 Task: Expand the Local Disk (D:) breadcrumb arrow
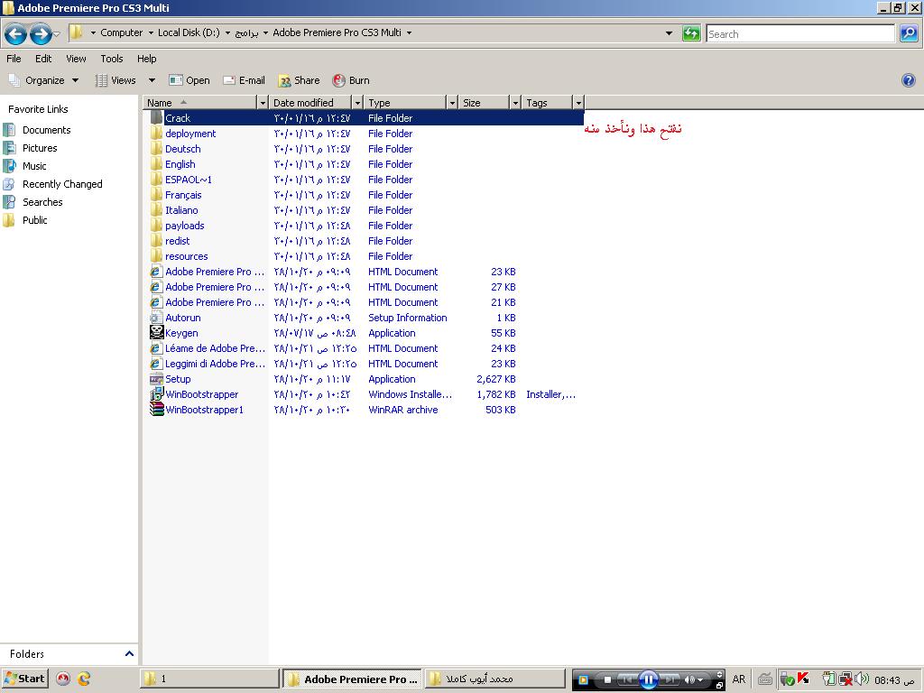point(227,33)
